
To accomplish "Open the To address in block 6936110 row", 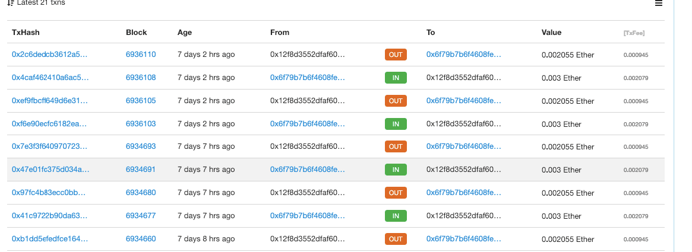I will (x=463, y=55).
